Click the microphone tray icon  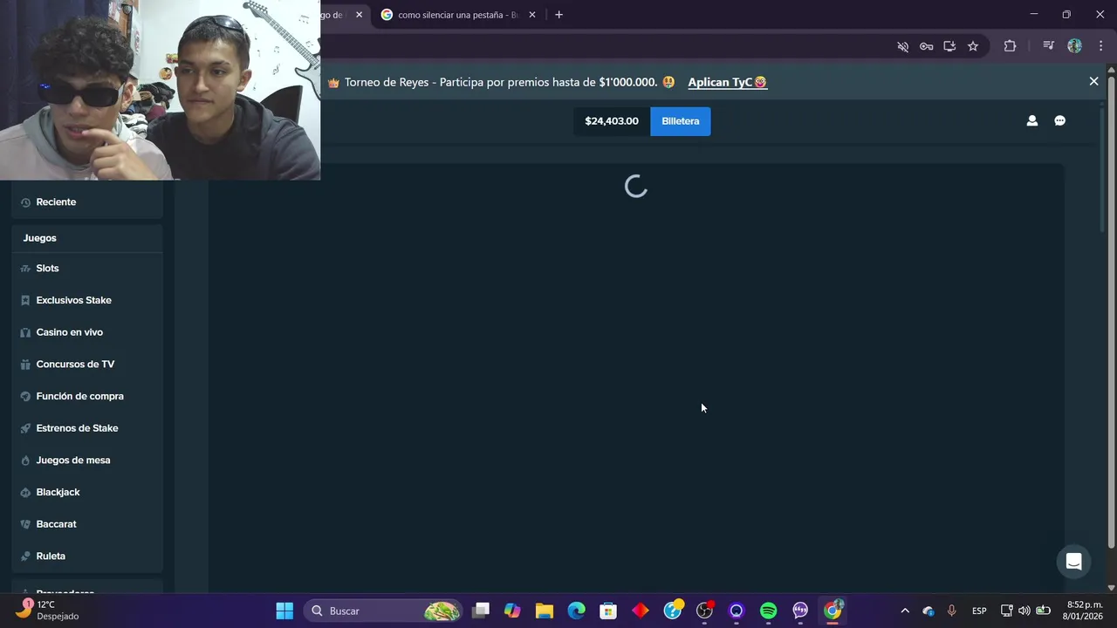tap(952, 611)
